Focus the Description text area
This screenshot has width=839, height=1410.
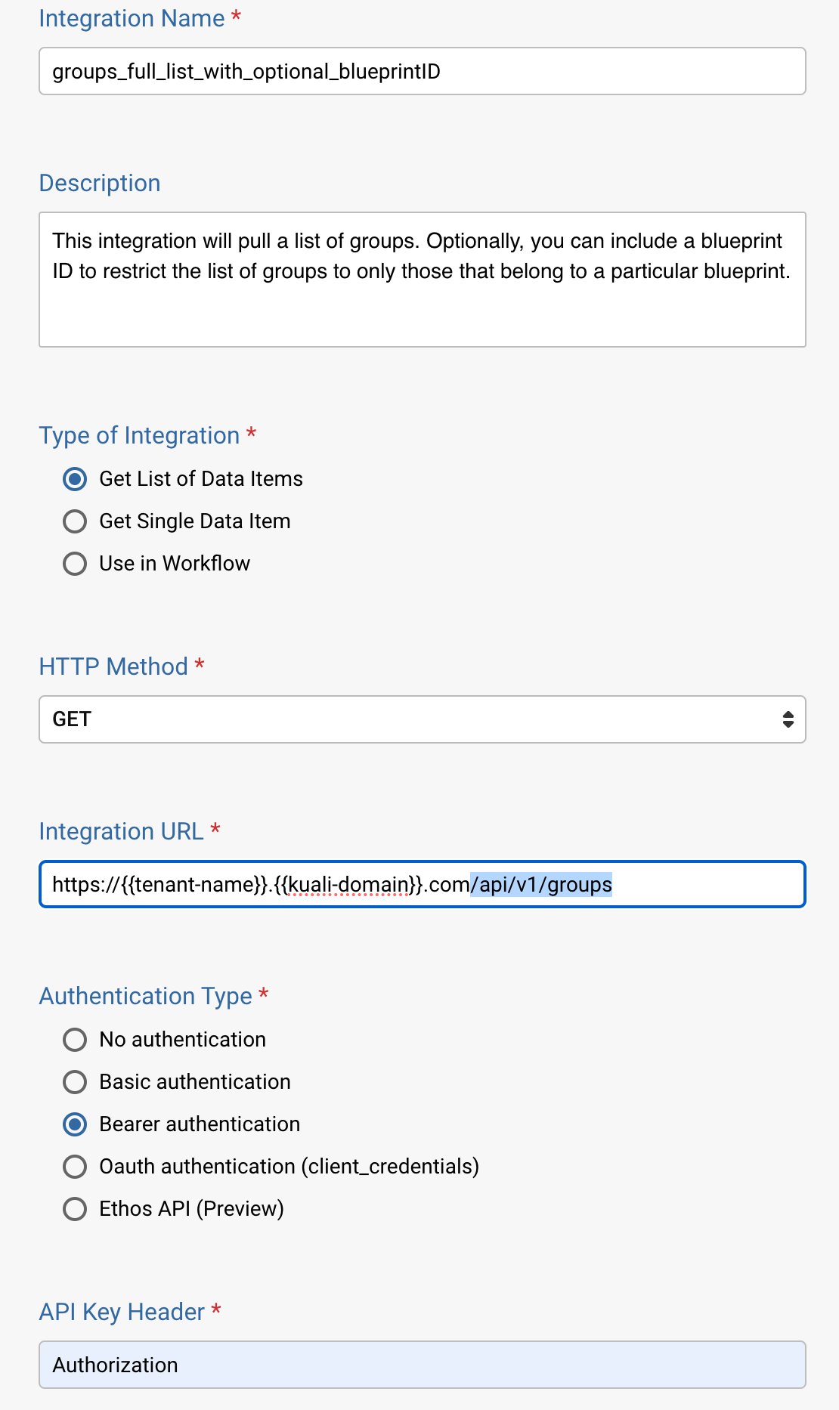pos(422,280)
